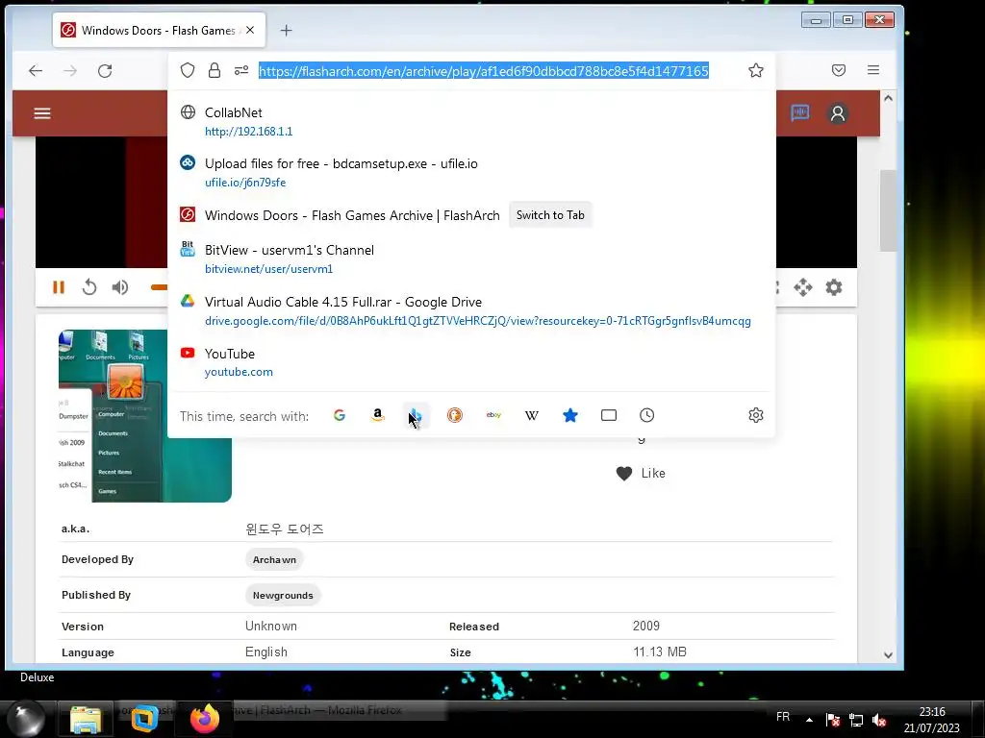
Task: Bookmark this page with the star
Action: pyautogui.click(x=756, y=70)
